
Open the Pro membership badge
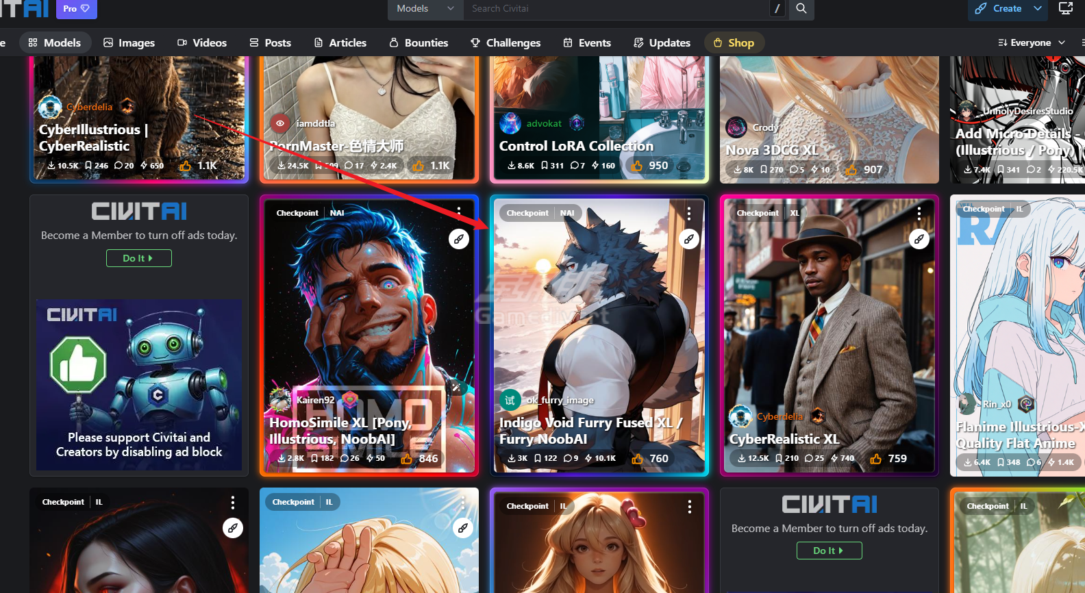pos(76,9)
